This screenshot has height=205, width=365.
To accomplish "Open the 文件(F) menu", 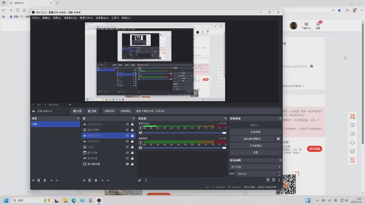I will click(36, 18).
